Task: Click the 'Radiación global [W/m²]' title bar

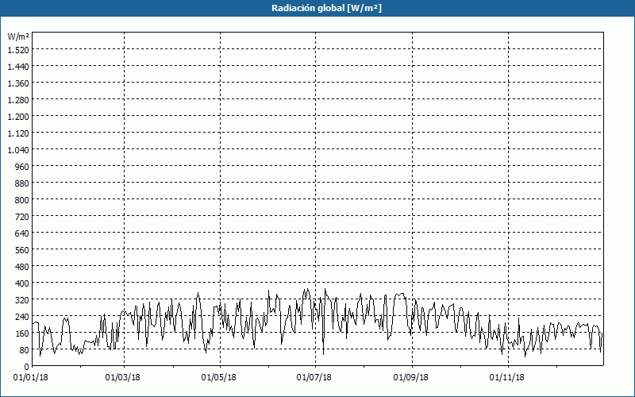Action: [x=317, y=8]
